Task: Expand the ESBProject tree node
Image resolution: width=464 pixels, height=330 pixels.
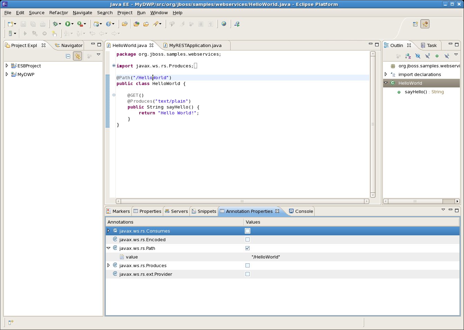Action: tap(7, 65)
